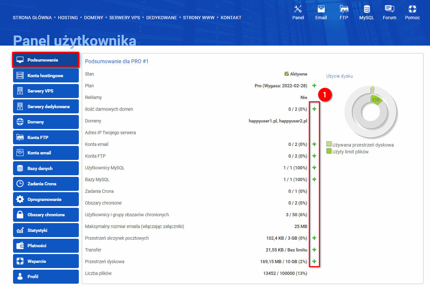Click the plus beside Bazy MySQL

point(314,179)
